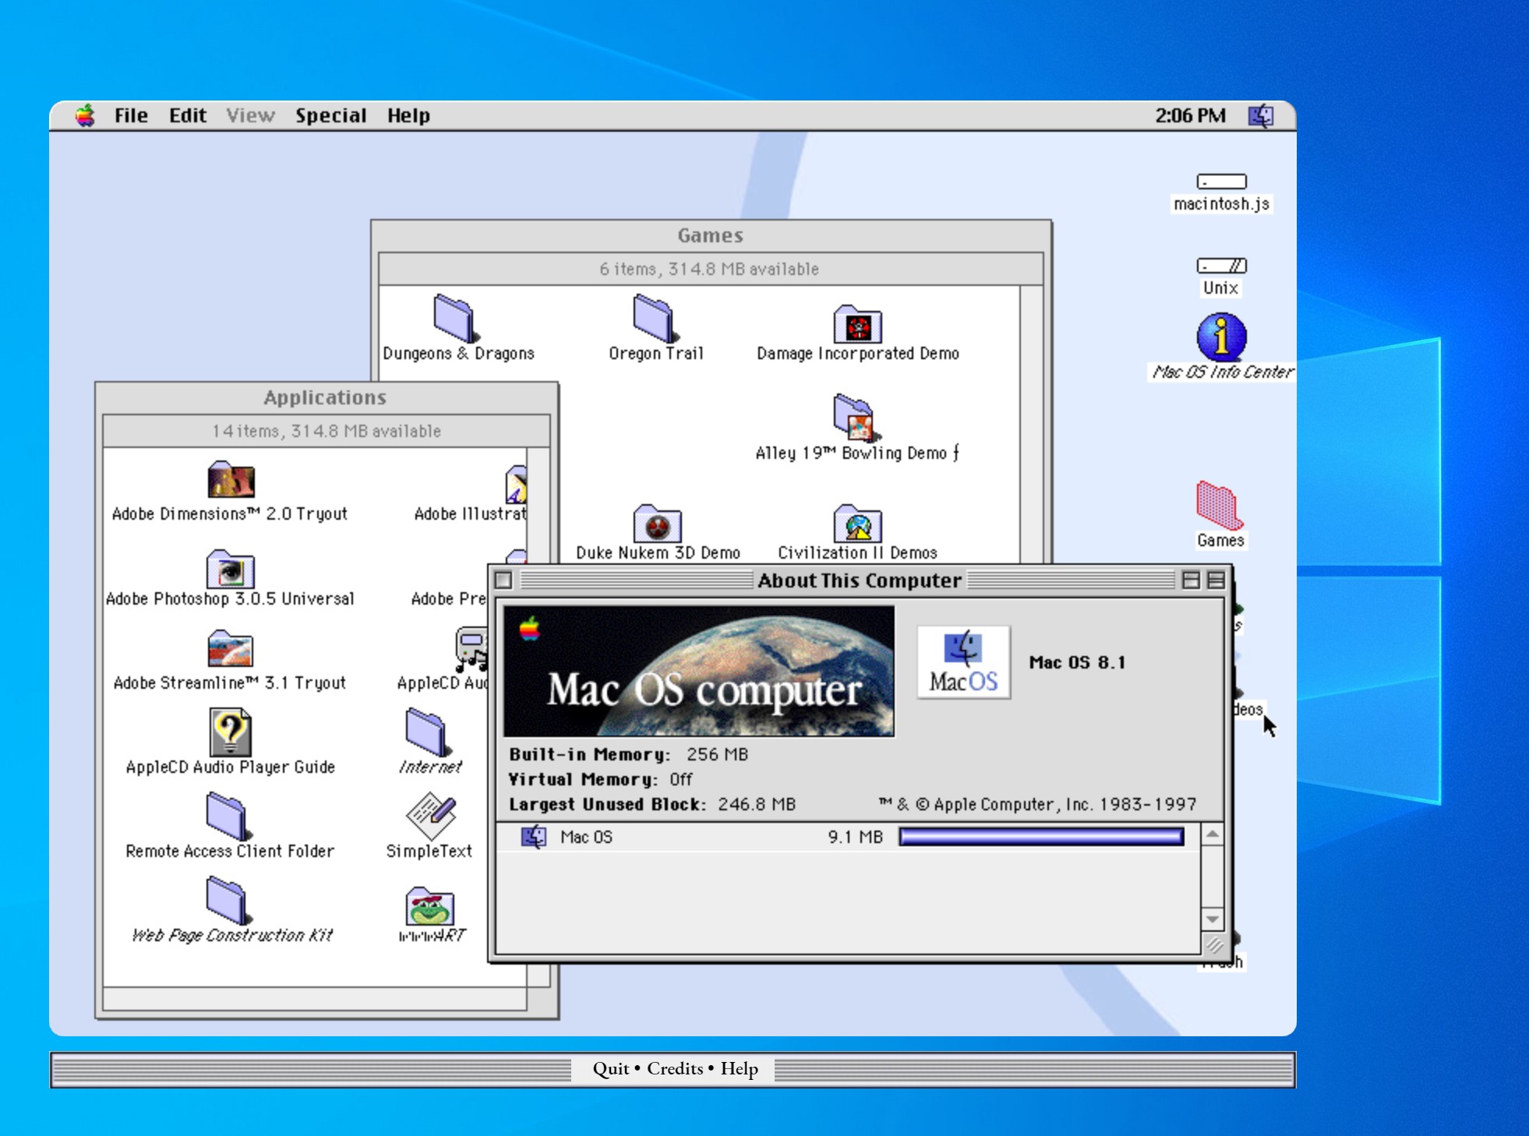The width and height of the screenshot is (1529, 1136).
Task: Click the 2:06 PM menu bar clock
Action: [1190, 115]
